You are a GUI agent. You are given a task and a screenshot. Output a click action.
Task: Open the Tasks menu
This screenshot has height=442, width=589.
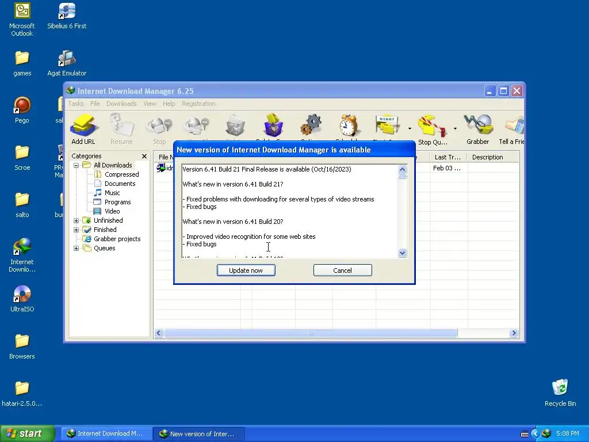(x=75, y=104)
